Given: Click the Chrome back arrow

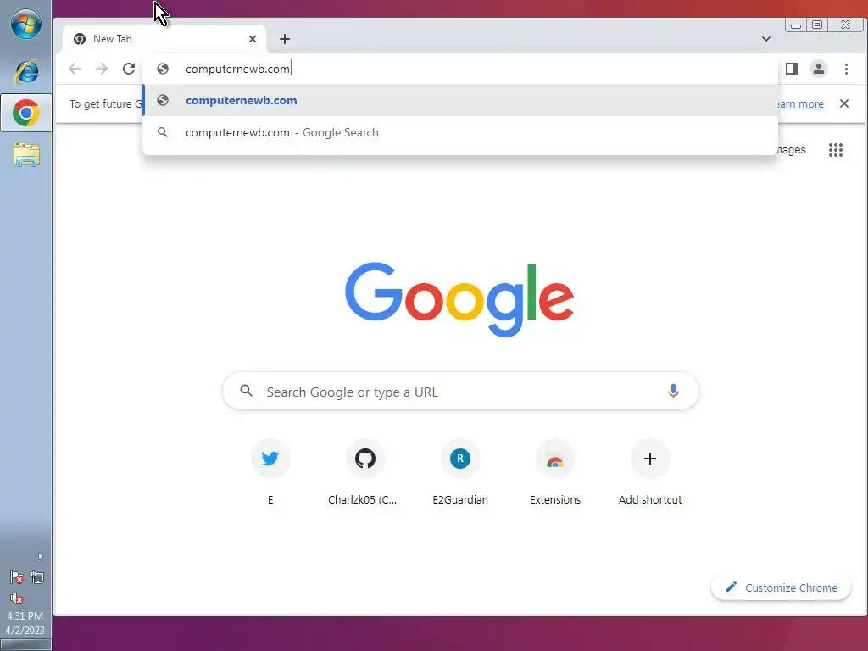Looking at the screenshot, I should (x=75, y=69).
